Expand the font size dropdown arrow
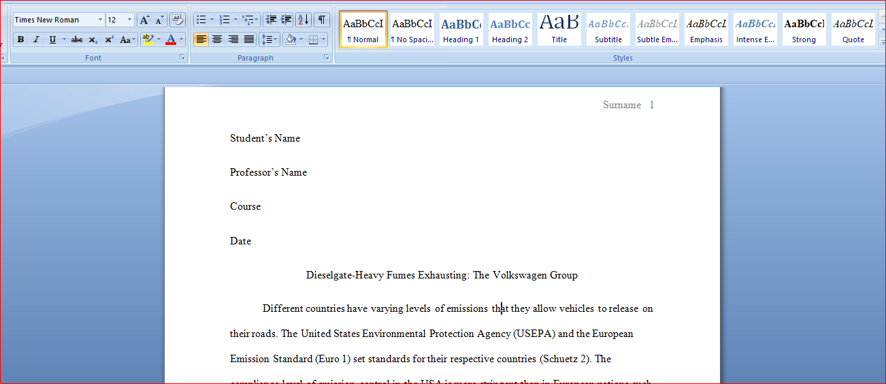Image resolution: width=886 pixels, height=384 pixels. click(129, 20)
